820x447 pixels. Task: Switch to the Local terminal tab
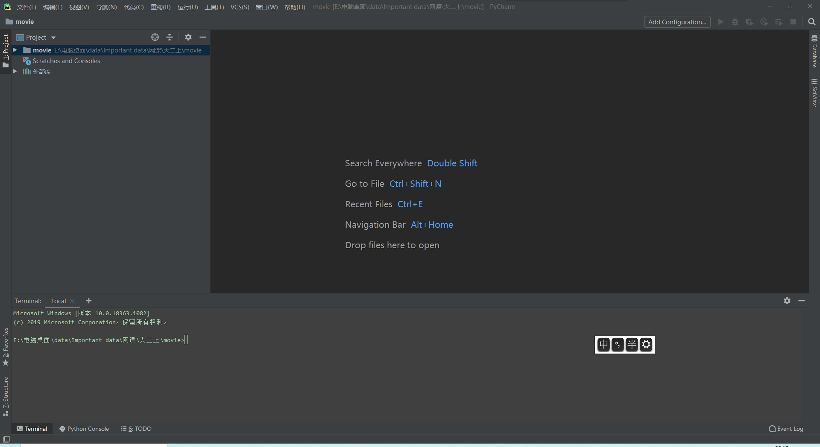click(59, 301)
